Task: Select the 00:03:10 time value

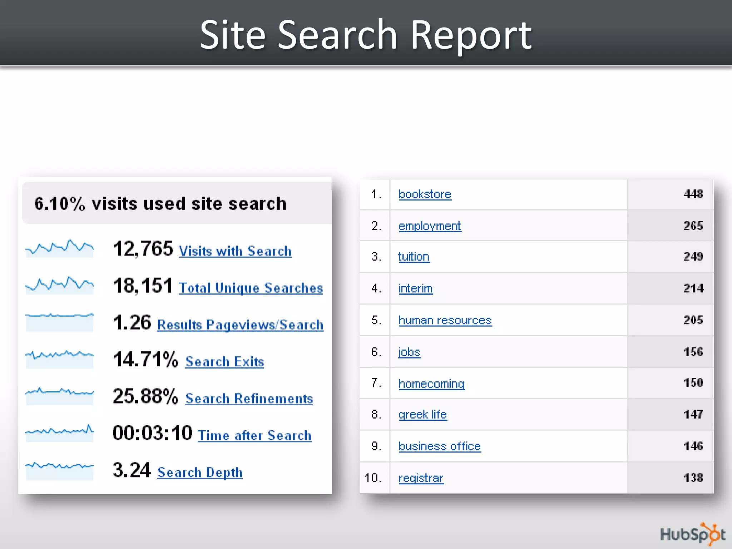Action: point(153,433)
